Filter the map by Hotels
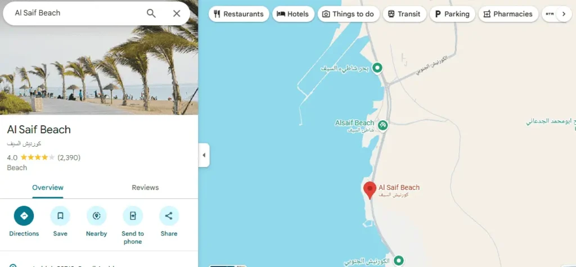Viewport: 576px width, 267px height. 293,14
